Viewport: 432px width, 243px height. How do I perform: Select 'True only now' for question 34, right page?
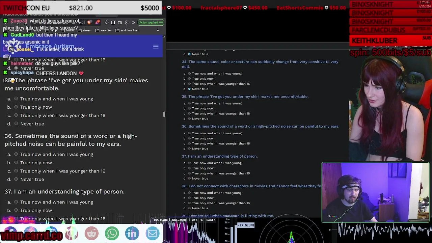(189, 79)
